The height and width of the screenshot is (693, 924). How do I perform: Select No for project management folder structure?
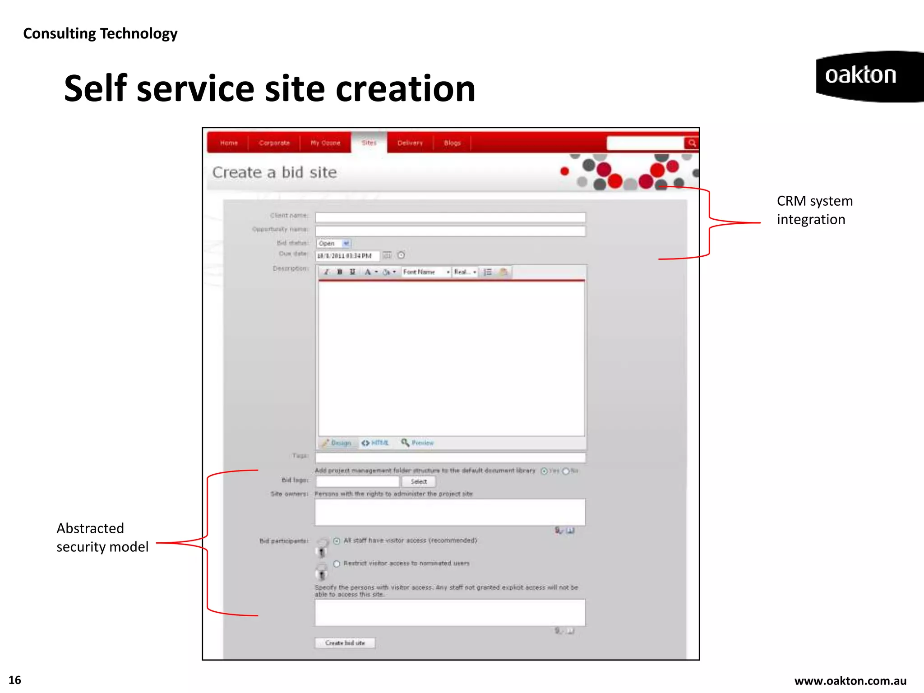(565, 471)
